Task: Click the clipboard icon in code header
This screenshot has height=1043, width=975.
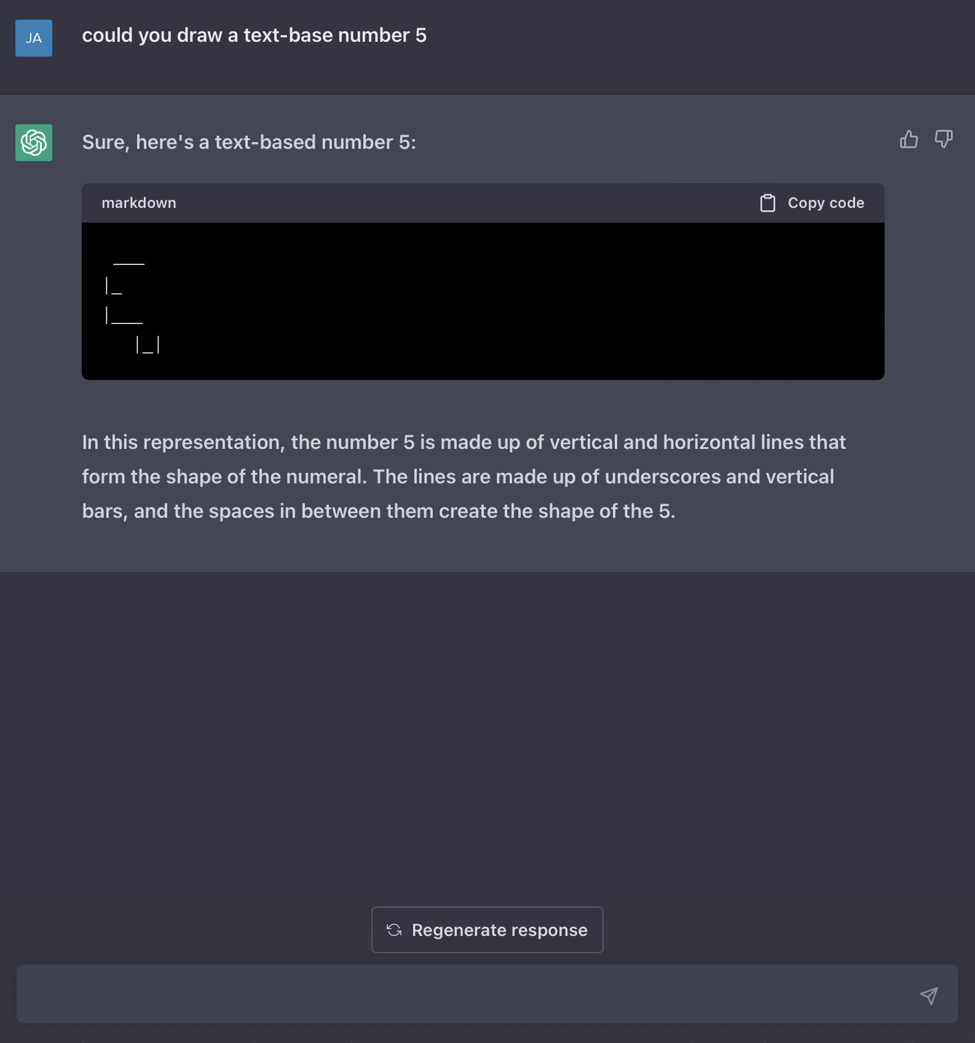Action: point(768,203)
